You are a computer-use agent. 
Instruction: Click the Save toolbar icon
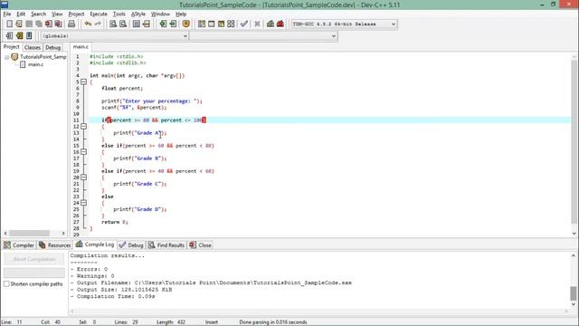point(29,24)
